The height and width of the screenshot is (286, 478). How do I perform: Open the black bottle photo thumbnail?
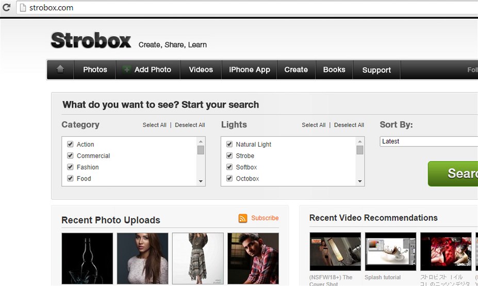click(87, 258)
